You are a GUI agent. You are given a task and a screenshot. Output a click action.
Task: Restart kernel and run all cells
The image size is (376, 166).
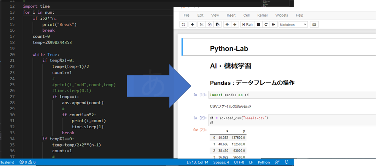(274, 24)
